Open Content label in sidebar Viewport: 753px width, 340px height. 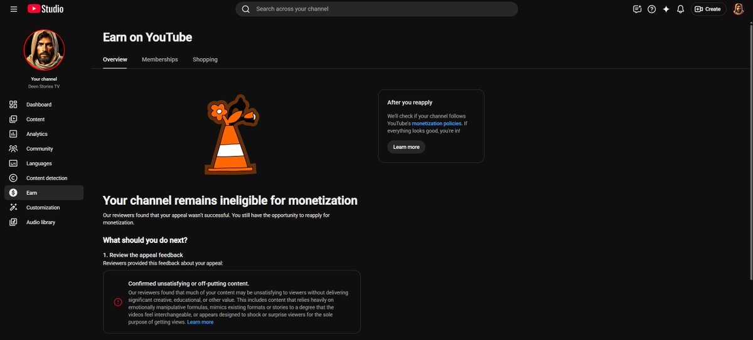[35, 119]
